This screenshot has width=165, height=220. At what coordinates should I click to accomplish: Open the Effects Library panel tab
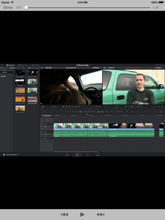click(23, 65)
